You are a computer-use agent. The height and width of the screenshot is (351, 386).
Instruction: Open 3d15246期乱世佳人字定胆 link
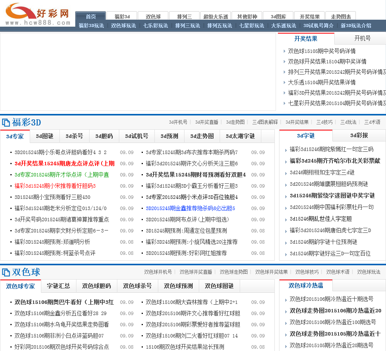click(320, 219)
